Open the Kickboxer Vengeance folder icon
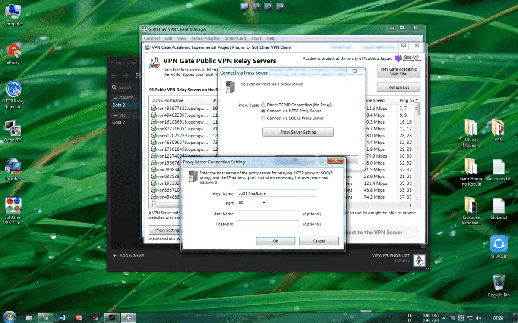This screenshot has width=518, height=323. pos(471,210)
